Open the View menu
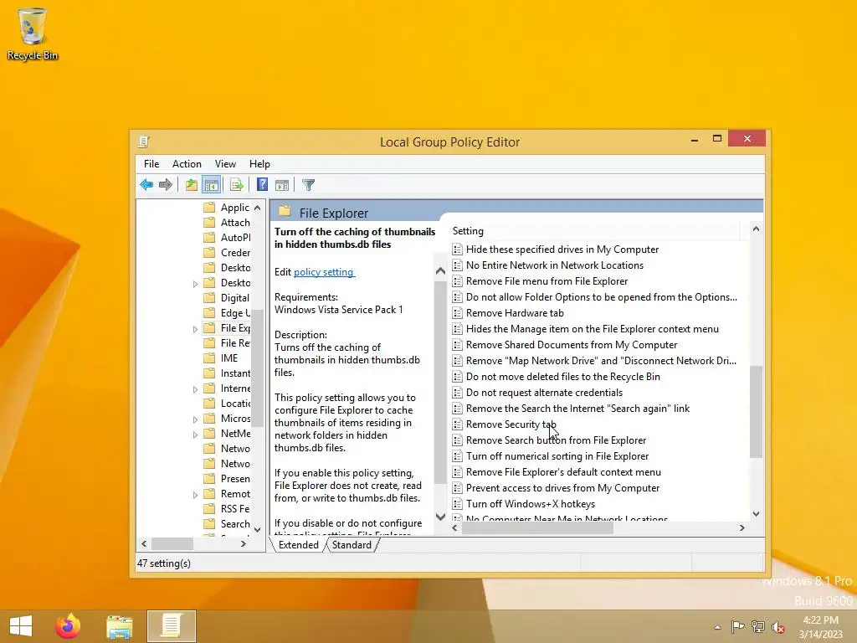This screenshot has height=643, width=857. click(225, 164)
